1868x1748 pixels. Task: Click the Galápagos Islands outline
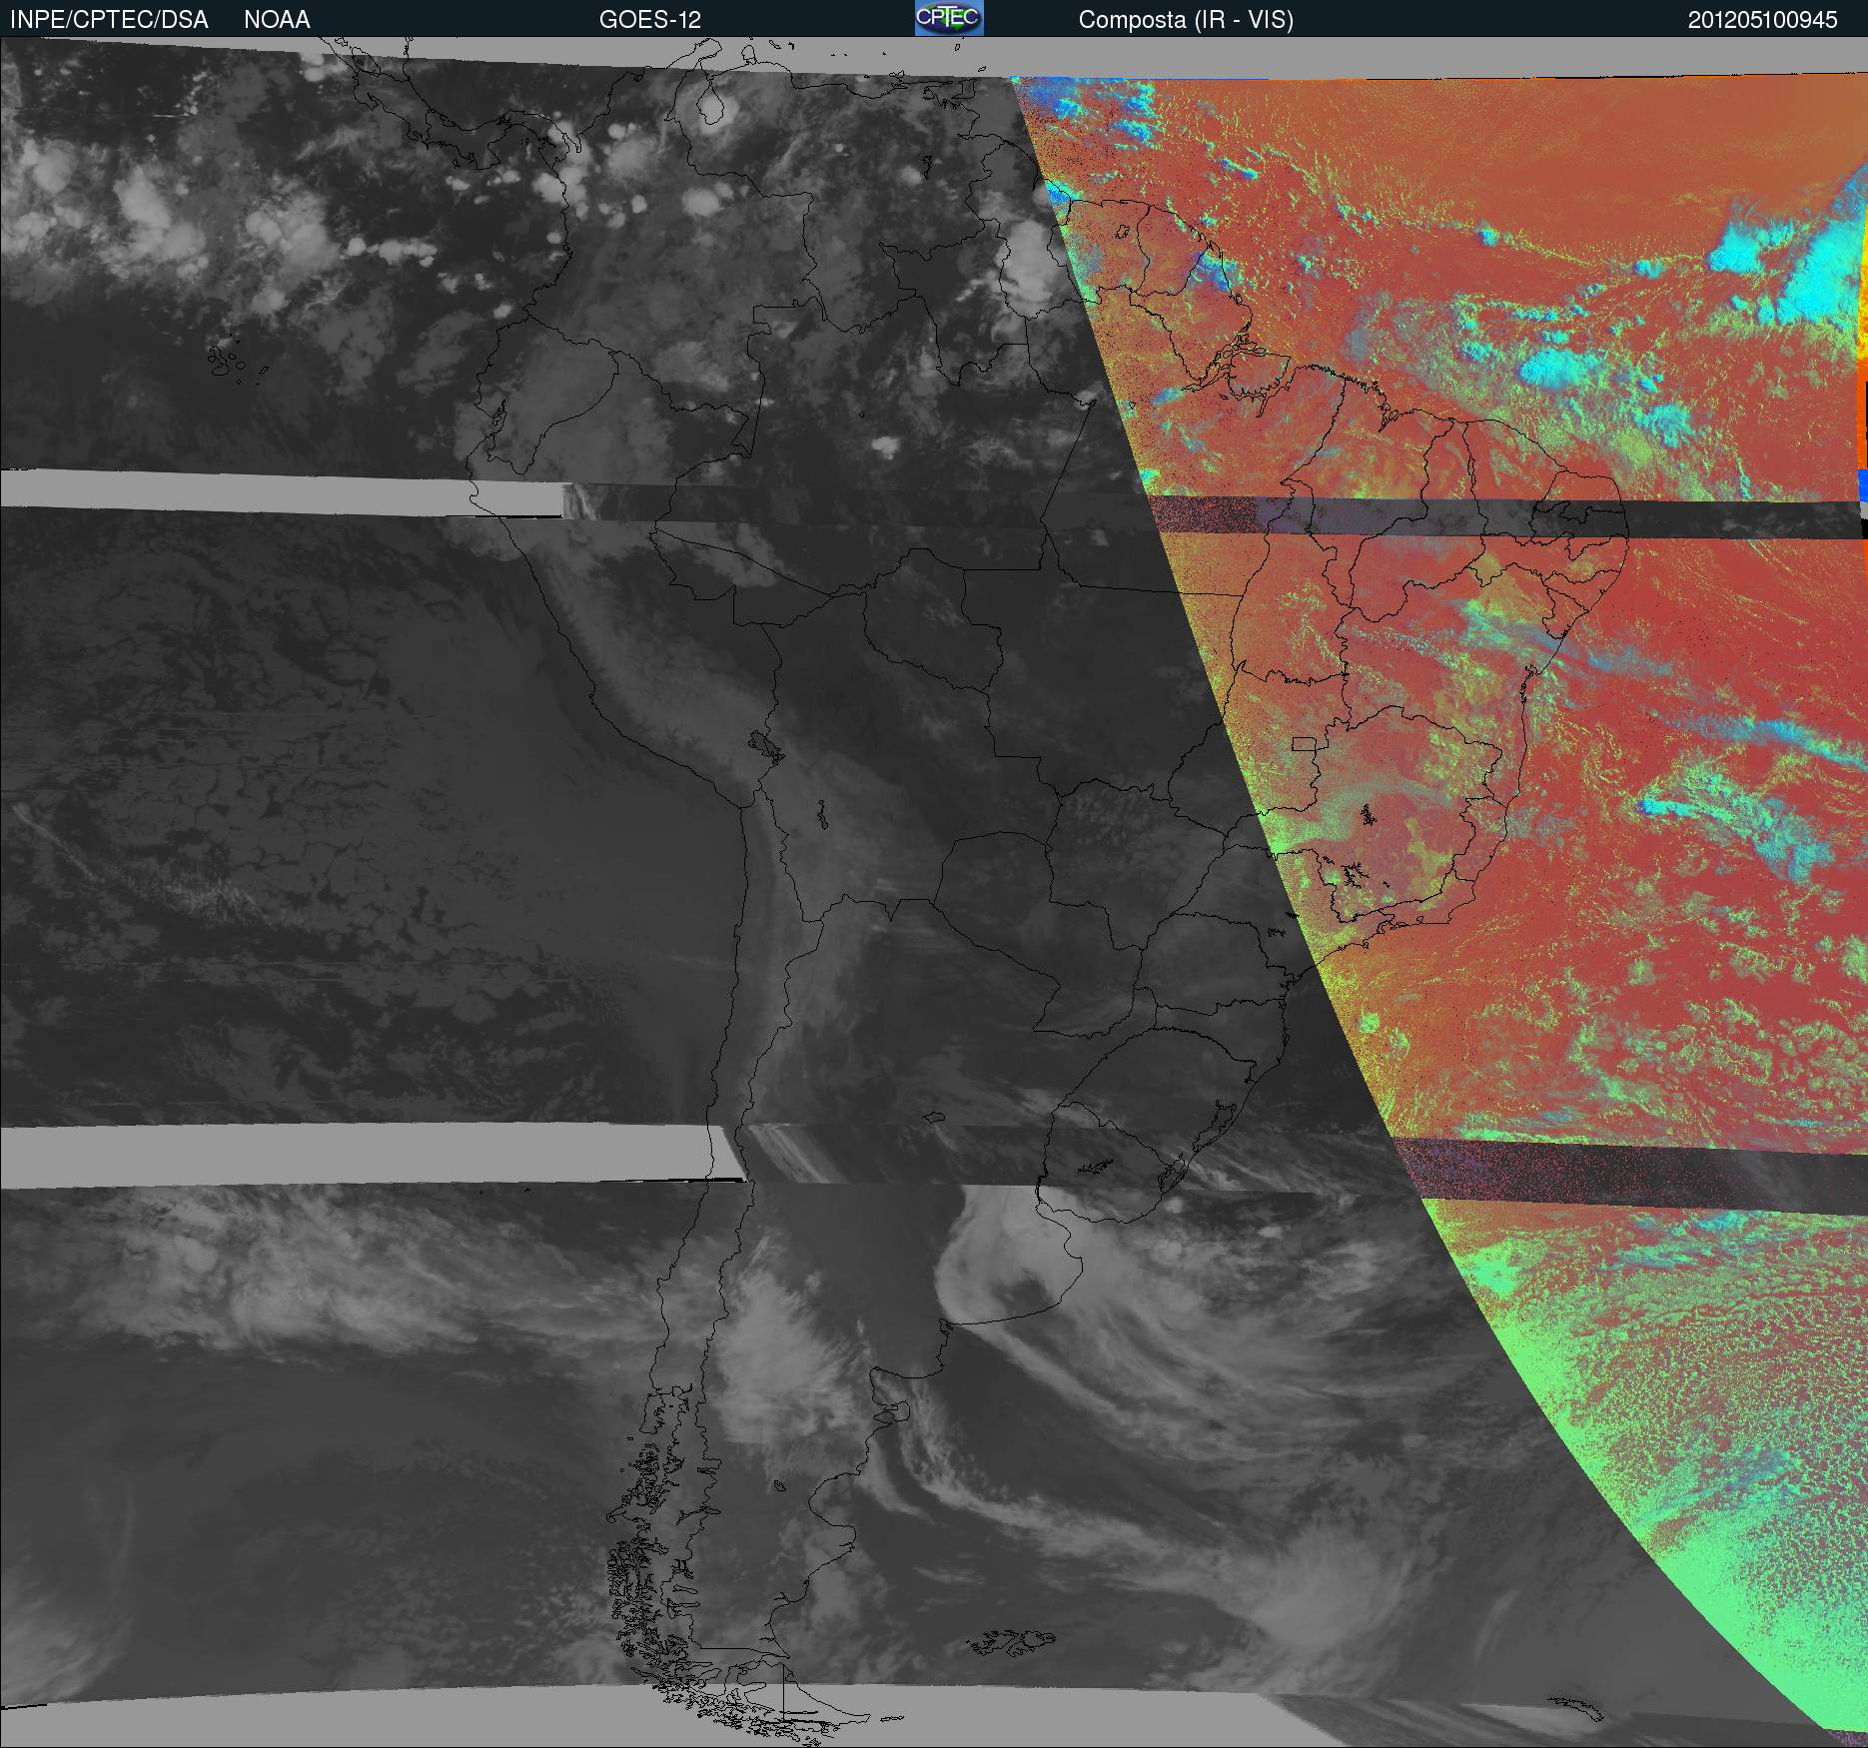click(228, 362)
